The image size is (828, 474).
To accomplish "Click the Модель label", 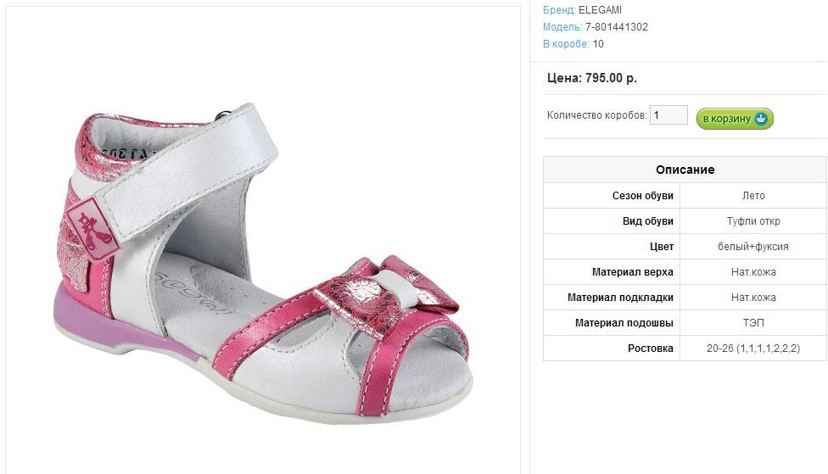I will point(562,27).
